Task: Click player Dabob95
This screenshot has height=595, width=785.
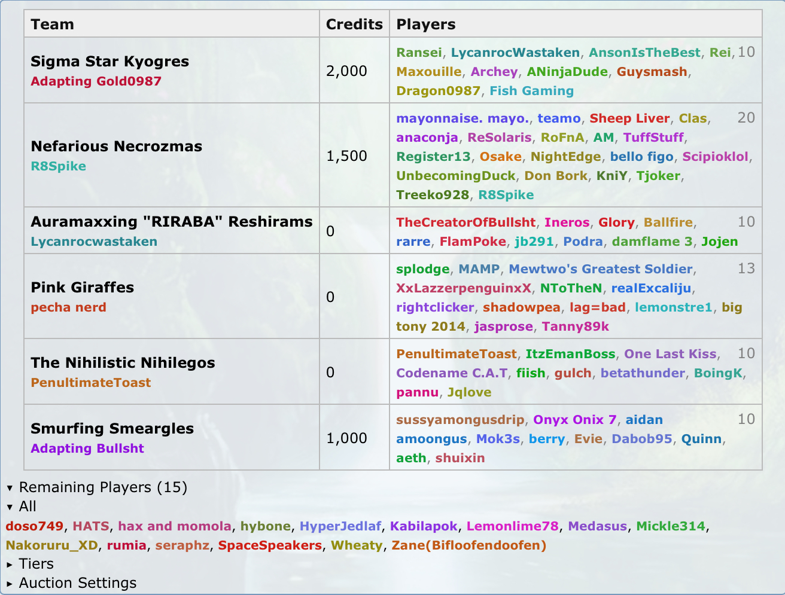Action: [x=642, y=439]
